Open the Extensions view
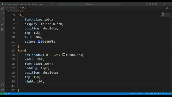This screenshot has width=172, height=97. (2, 29)
